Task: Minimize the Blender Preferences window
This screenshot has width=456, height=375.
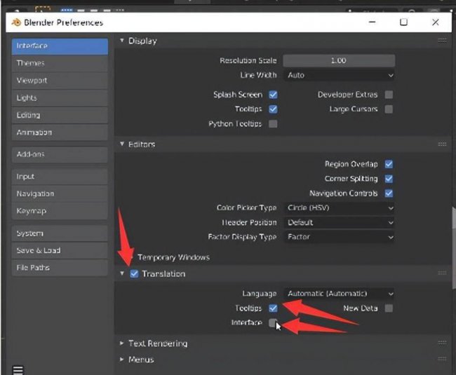Action: pyautogui.click(x=373, y=22)
